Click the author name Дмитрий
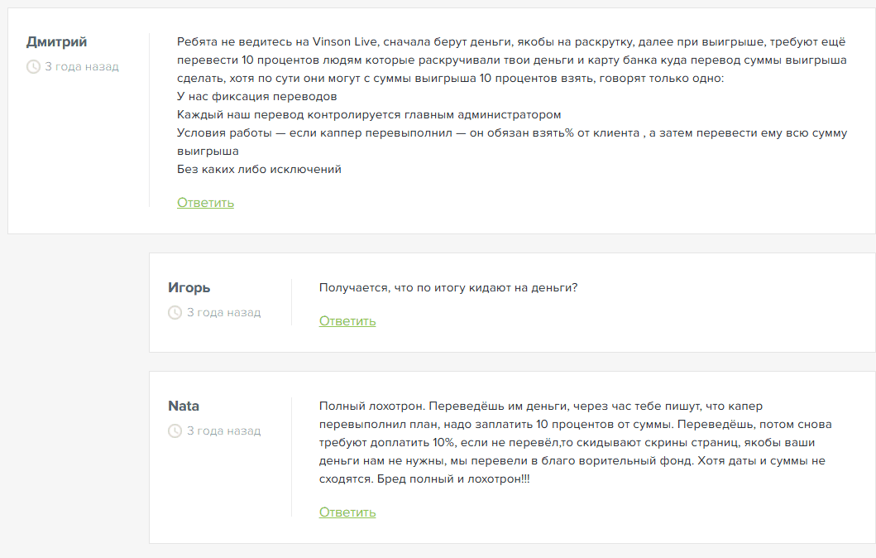The height and width of the screenshot is (558, 876). coord(56,42)
